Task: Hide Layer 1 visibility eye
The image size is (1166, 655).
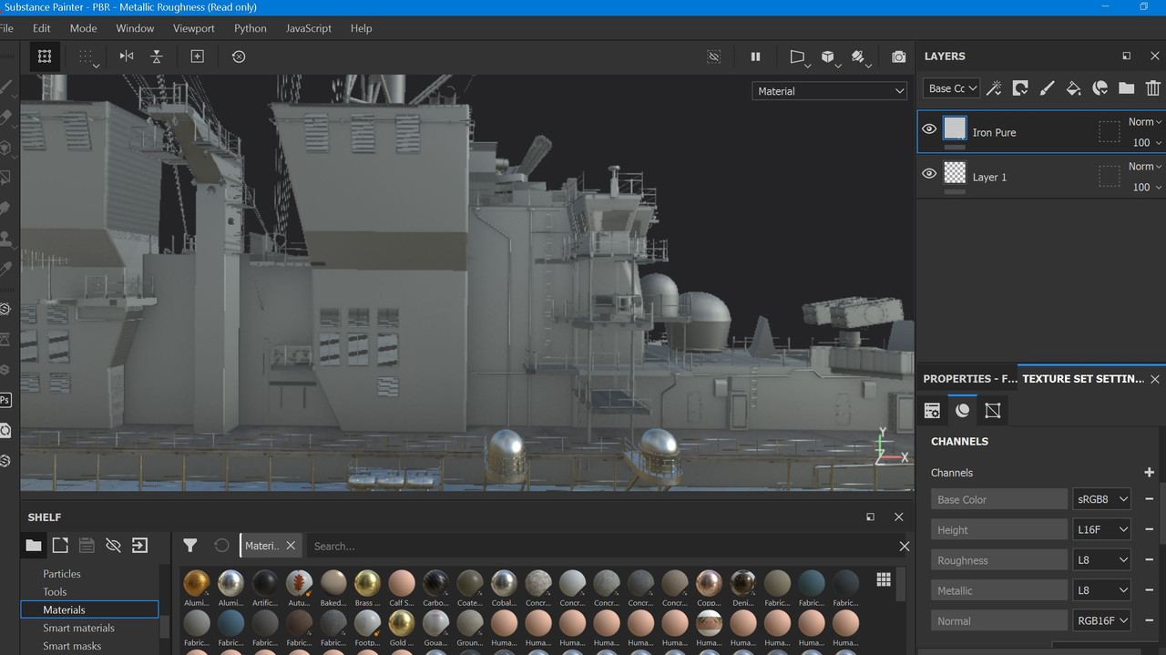Action: (x=929, y=173)
